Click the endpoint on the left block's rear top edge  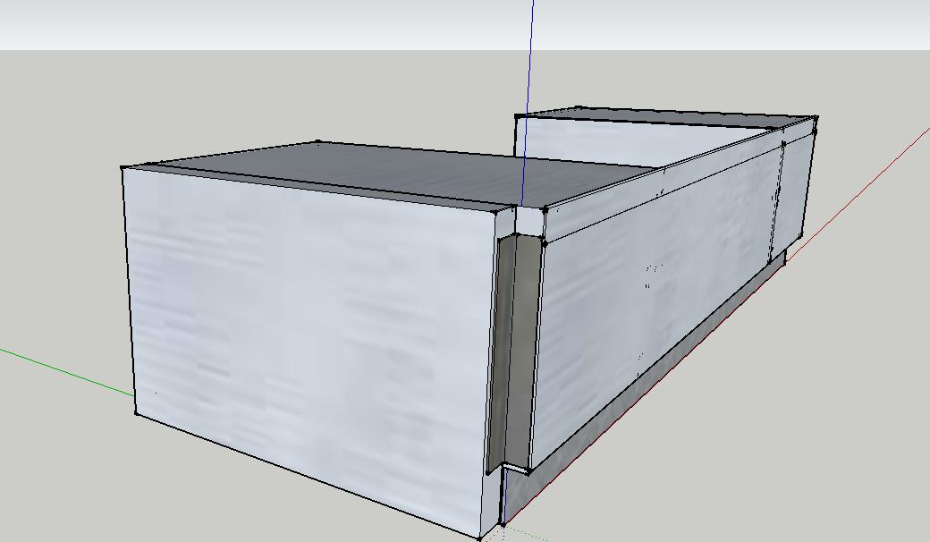click(318, 141)
